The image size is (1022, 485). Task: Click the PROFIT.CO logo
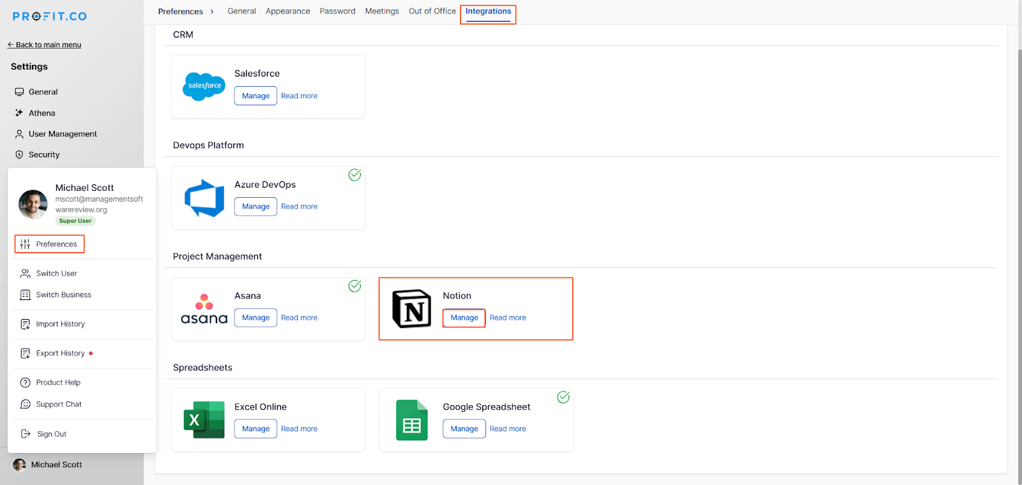coord(50,17)
